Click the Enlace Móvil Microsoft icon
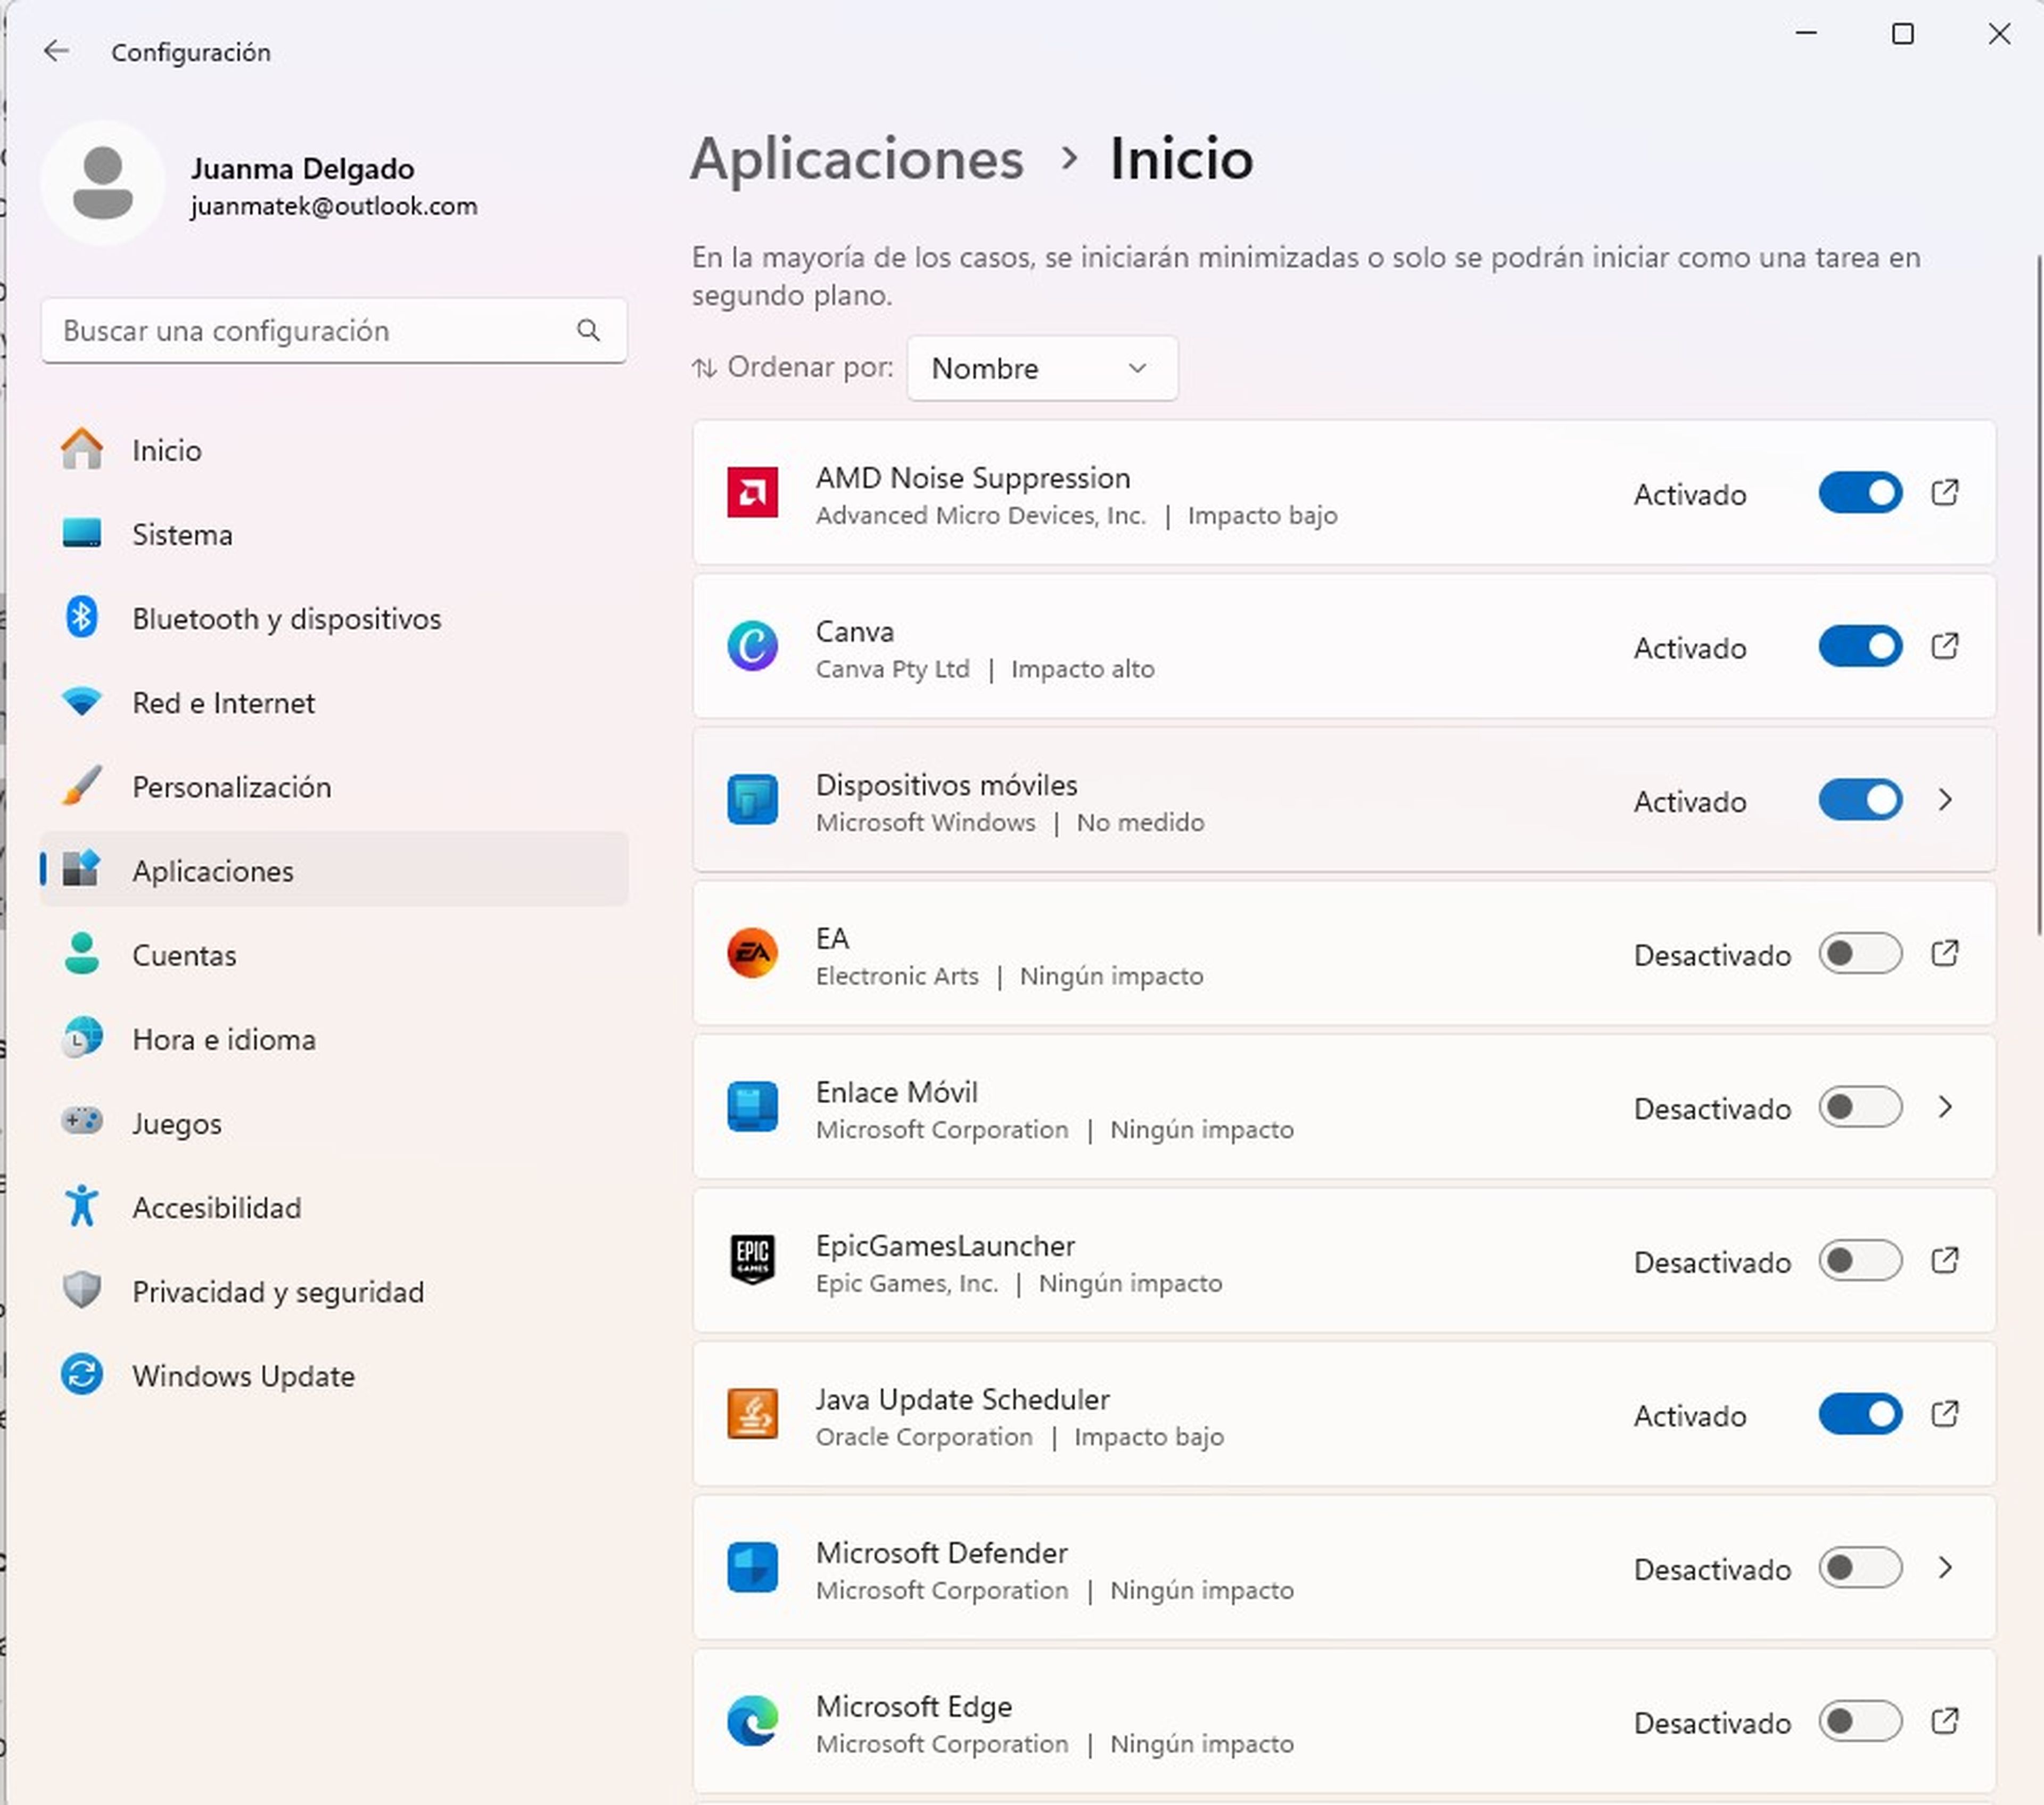The image size is (2044, 1805). (752, 1106)
